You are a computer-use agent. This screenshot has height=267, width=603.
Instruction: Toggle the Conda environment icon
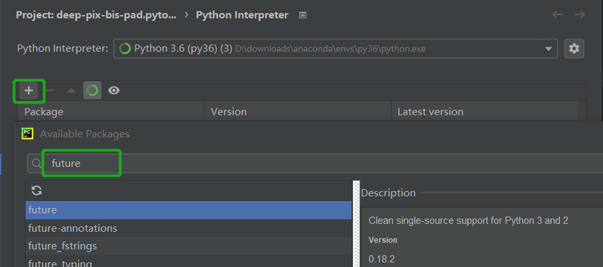click(92, 90)
